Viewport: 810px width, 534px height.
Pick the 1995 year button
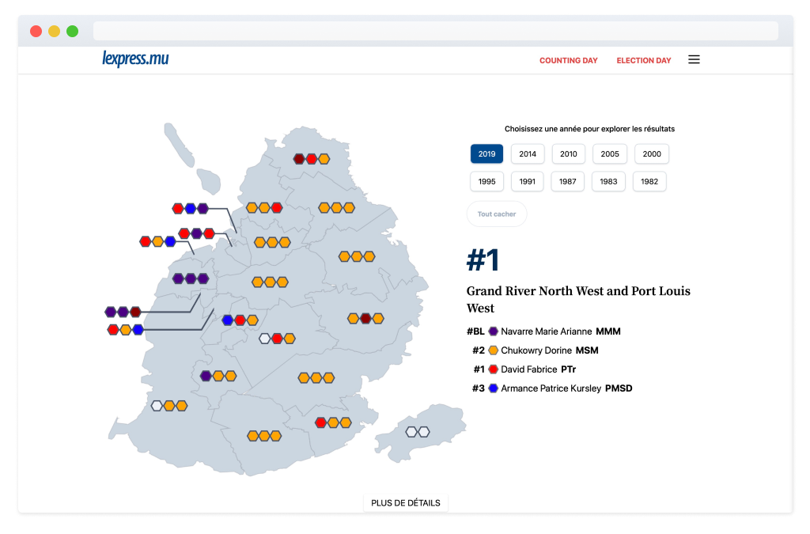(x=486, y=181)
